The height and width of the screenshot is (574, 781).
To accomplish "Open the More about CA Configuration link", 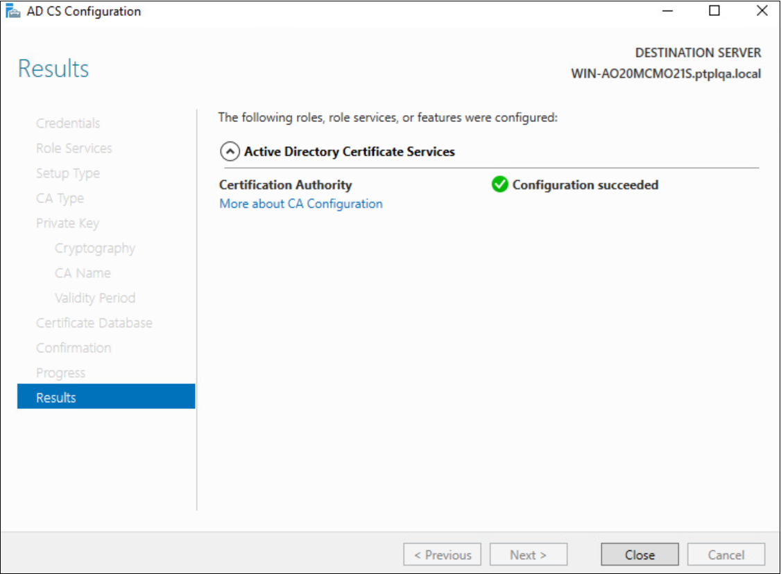I will pos(301,204).
